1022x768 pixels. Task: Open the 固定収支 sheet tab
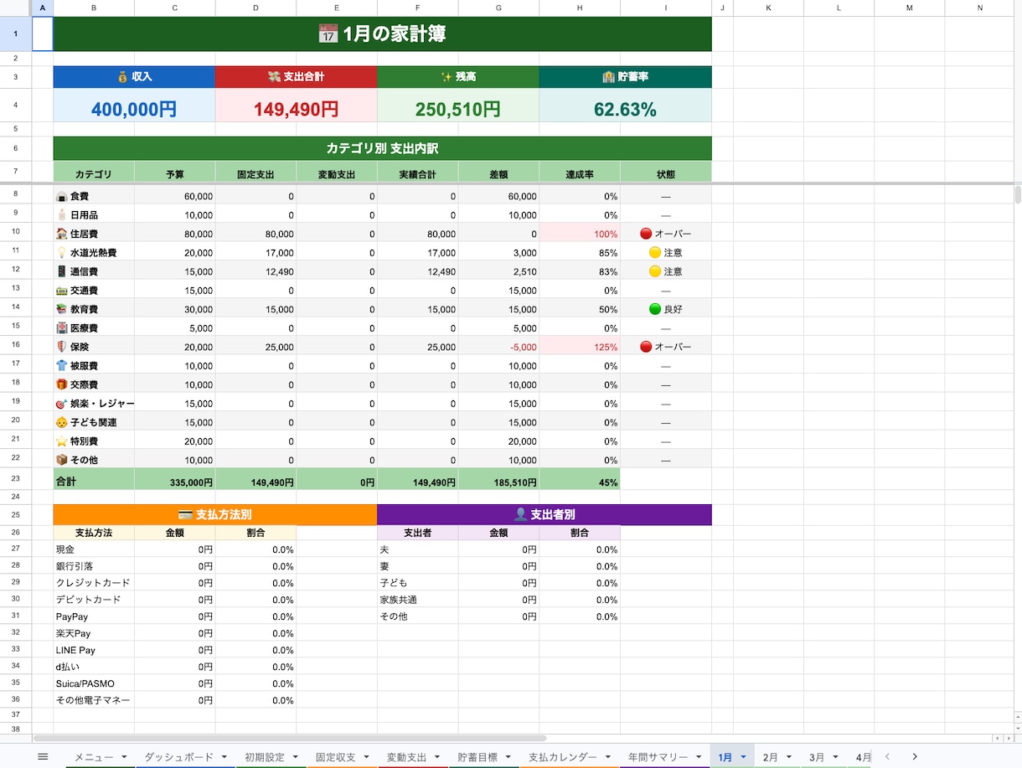pos(336,757)
